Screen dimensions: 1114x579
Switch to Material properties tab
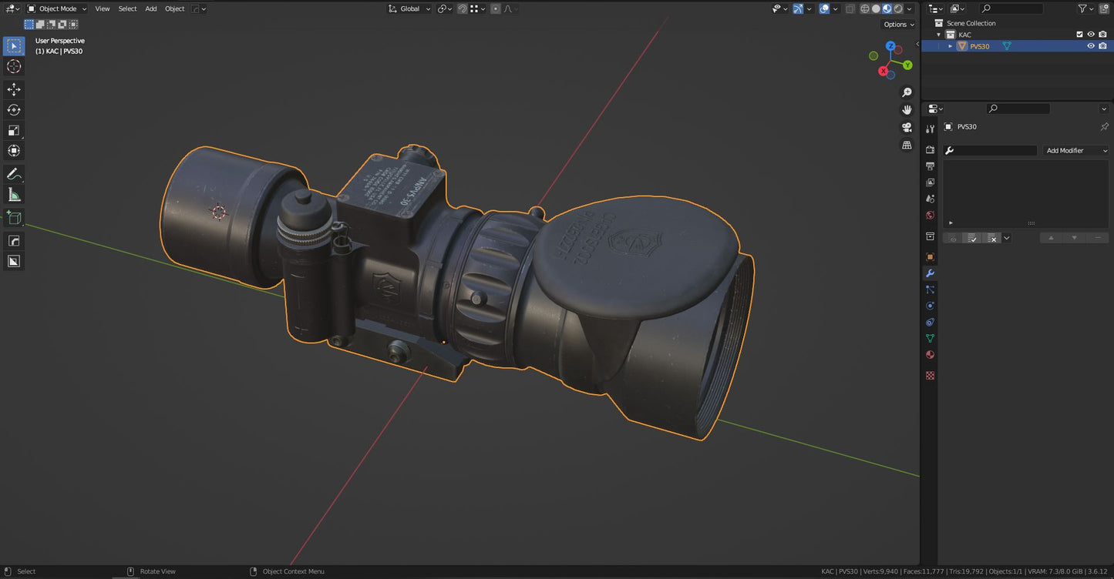[930, 355]
